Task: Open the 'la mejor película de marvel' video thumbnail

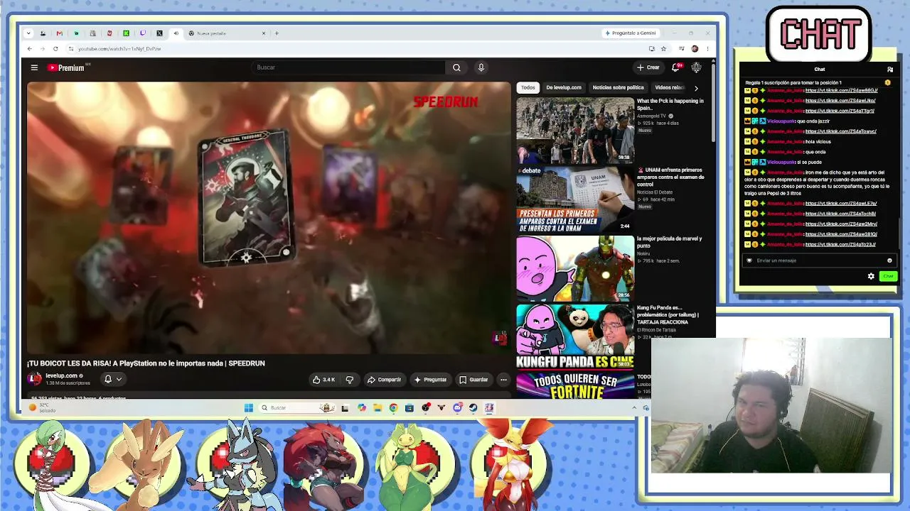Action: pyautogui.click(x=575, y=268)
